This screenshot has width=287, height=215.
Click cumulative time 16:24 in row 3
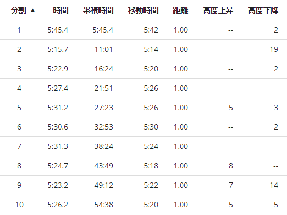104,69
